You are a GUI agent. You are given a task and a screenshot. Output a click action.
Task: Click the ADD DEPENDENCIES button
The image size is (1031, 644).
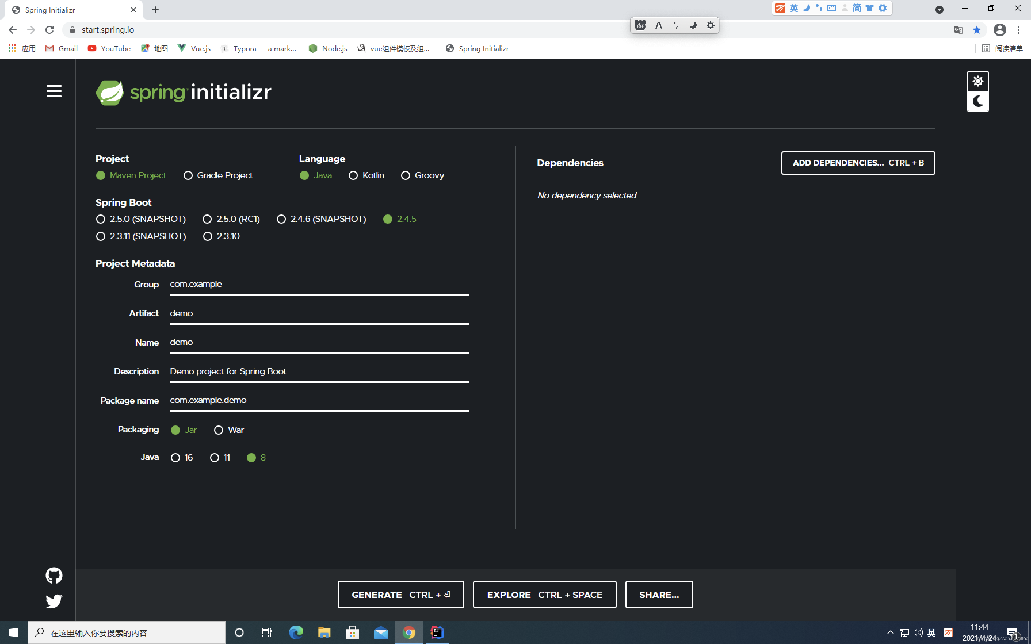(858, 163)
